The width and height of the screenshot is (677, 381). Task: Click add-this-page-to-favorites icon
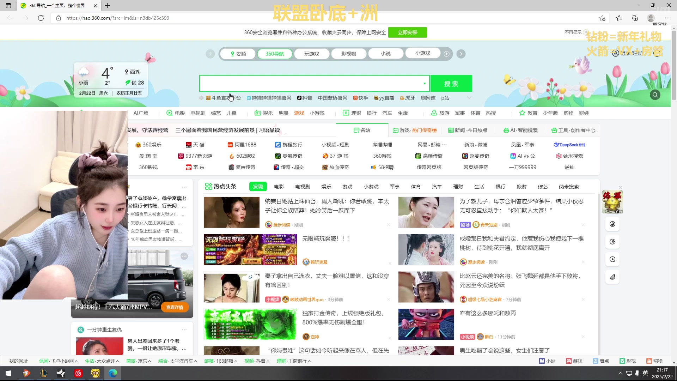[x=602, y=18]
